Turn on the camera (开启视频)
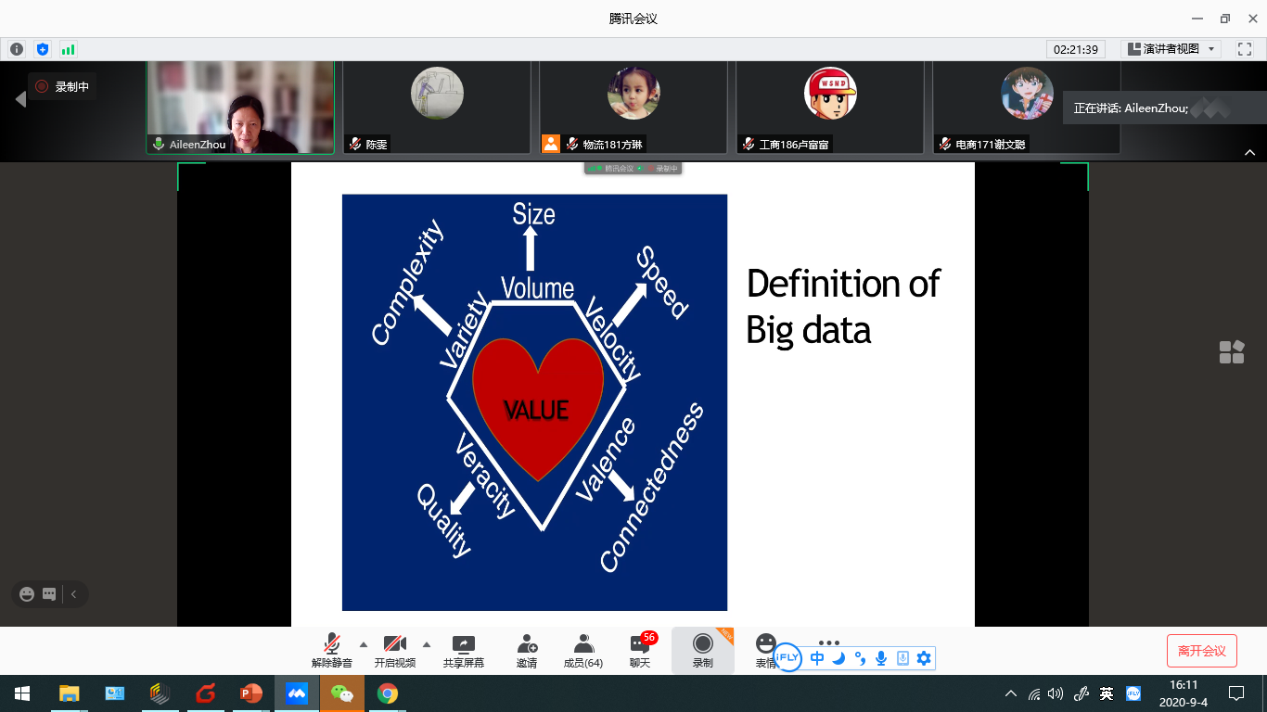 pos(394,649)
